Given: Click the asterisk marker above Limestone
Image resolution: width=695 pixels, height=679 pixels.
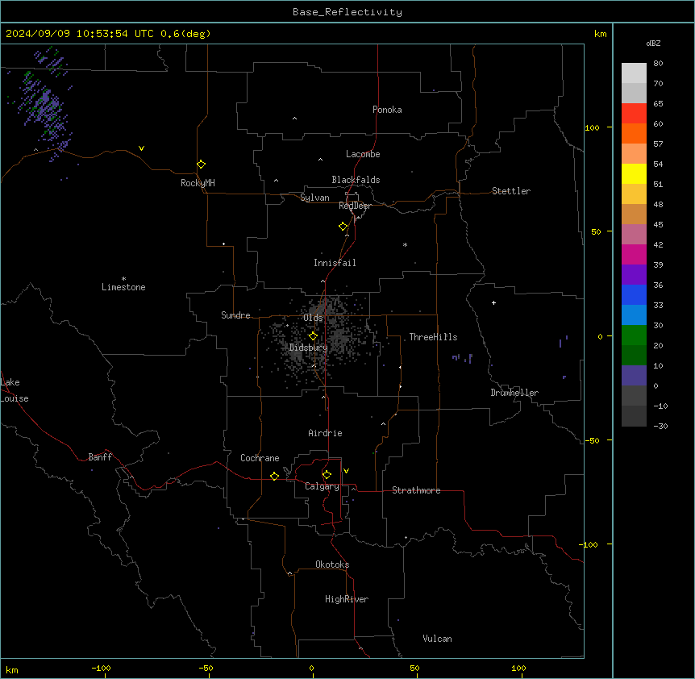Looking at the screenshot, I should 123,279.
